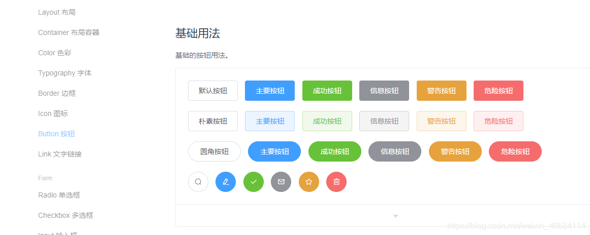Open Color 色彩 sidebar item
590x235 pixels.
click(54, 53)
